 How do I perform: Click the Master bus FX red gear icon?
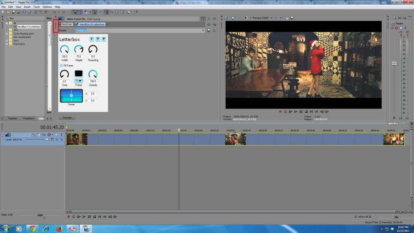(397, 28)
